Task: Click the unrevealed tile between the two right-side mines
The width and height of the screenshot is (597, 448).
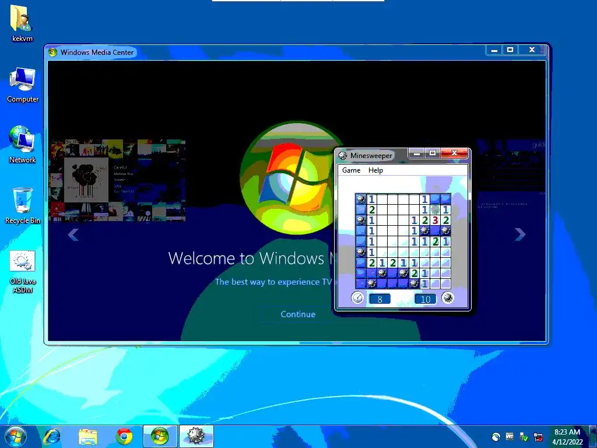Action: click(x=435, y=230)
